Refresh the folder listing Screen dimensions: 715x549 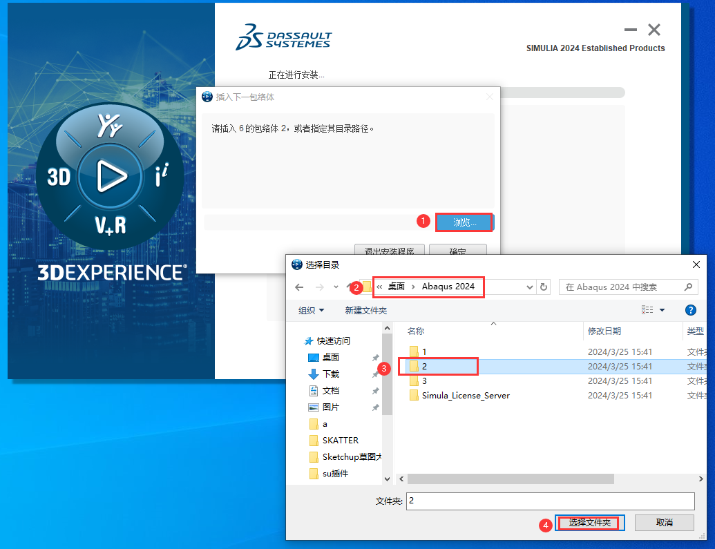[544, 287]
